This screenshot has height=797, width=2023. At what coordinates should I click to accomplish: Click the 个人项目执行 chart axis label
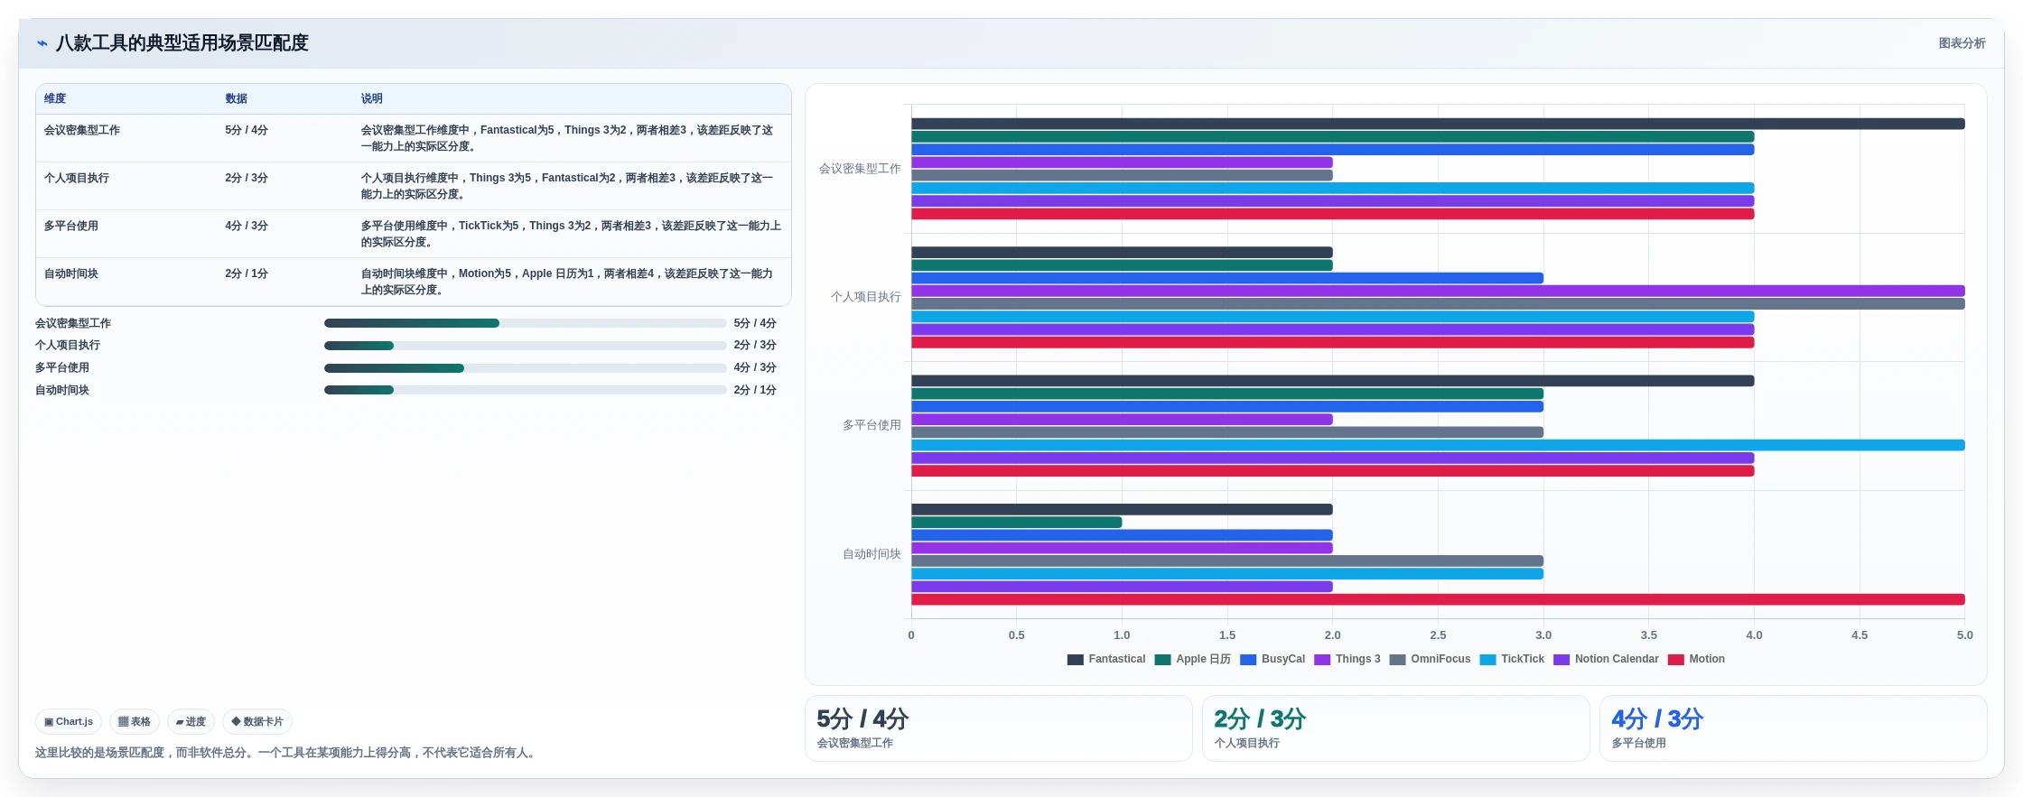pos(865,297)
